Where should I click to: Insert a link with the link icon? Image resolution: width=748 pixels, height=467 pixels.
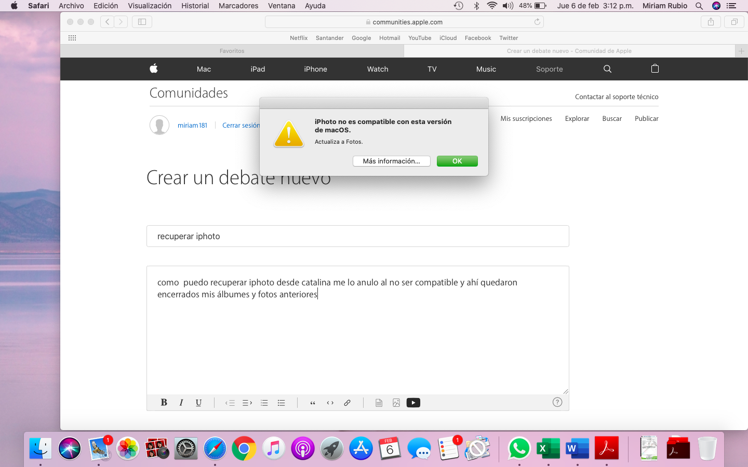(x=348, y=403)
